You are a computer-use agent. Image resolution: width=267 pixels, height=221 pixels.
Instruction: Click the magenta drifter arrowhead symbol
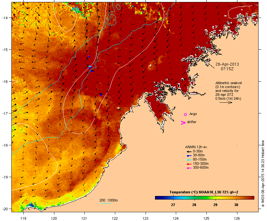183,123
